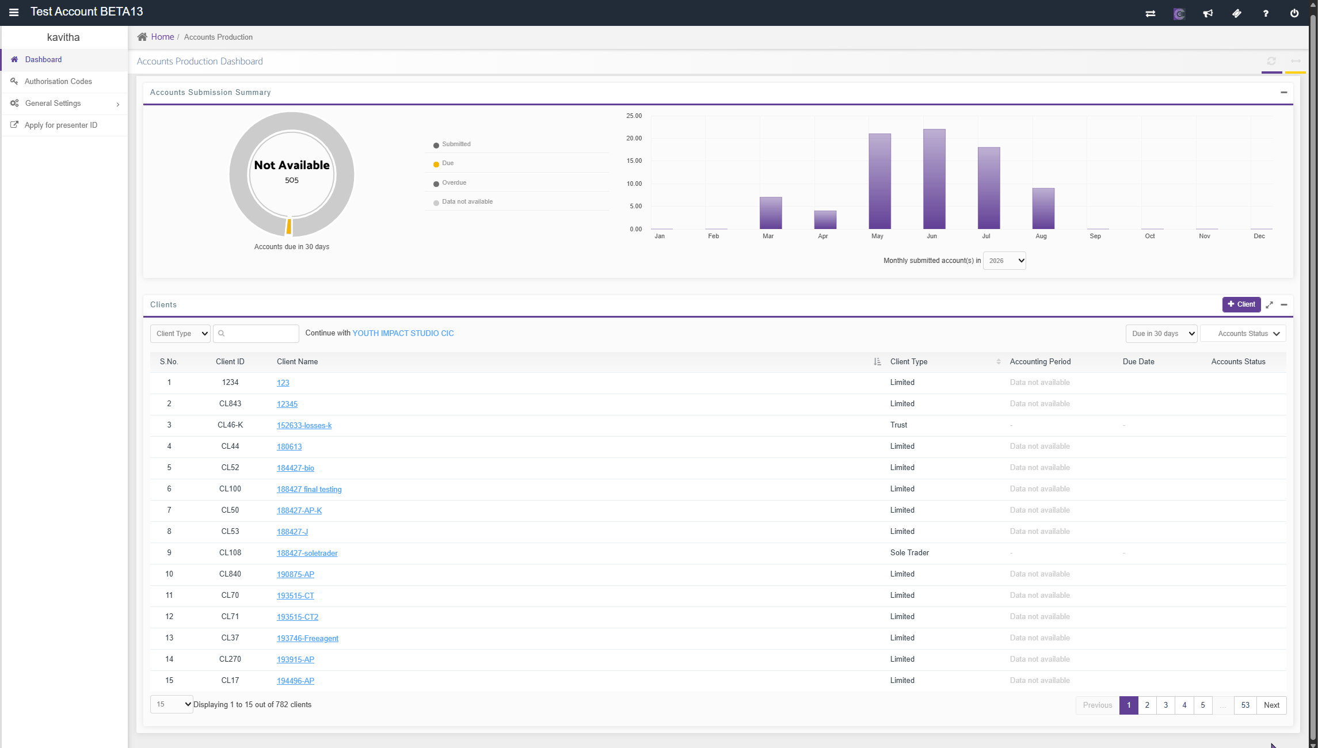Open the announcements megaphone icon
This screenshot has width=1318, height=748.
coord(1208,13)
